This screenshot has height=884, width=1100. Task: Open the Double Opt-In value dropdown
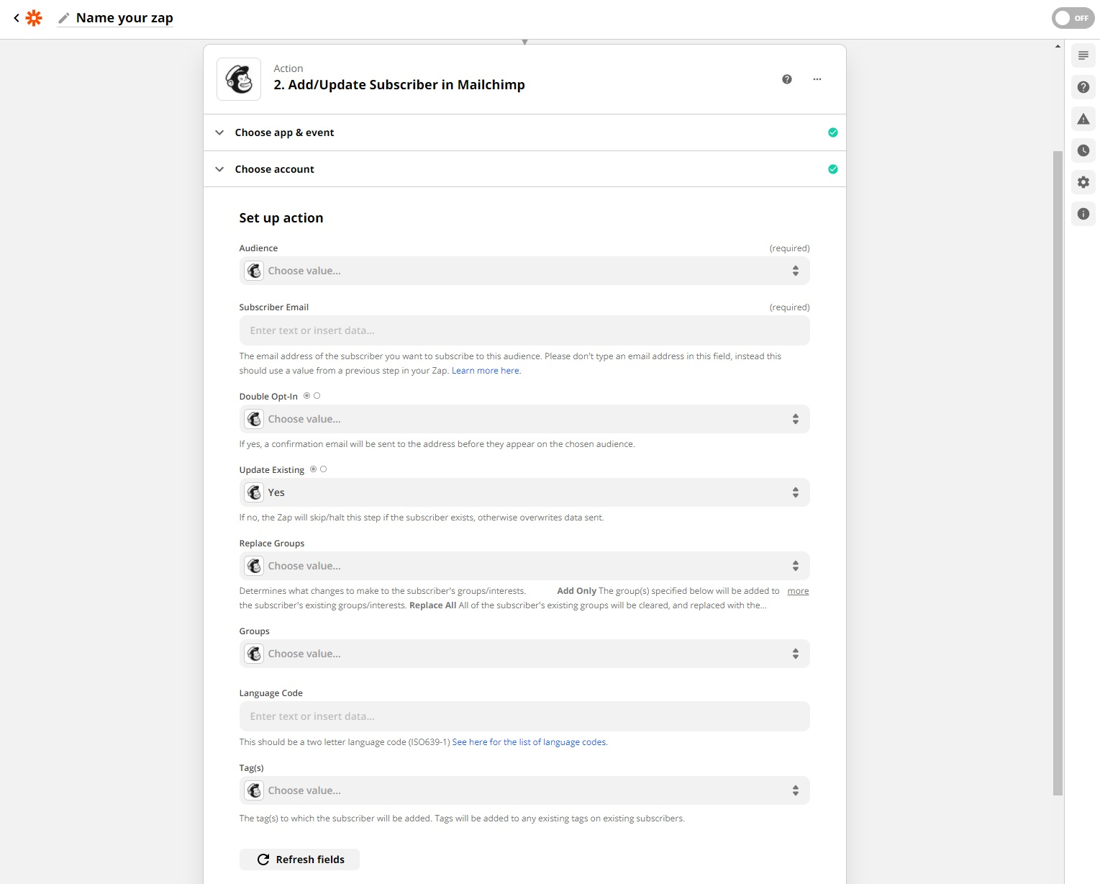524,419
